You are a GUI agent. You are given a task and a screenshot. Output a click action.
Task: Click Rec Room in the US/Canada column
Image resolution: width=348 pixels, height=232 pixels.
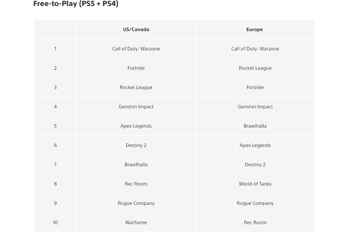tap(136, 184)
